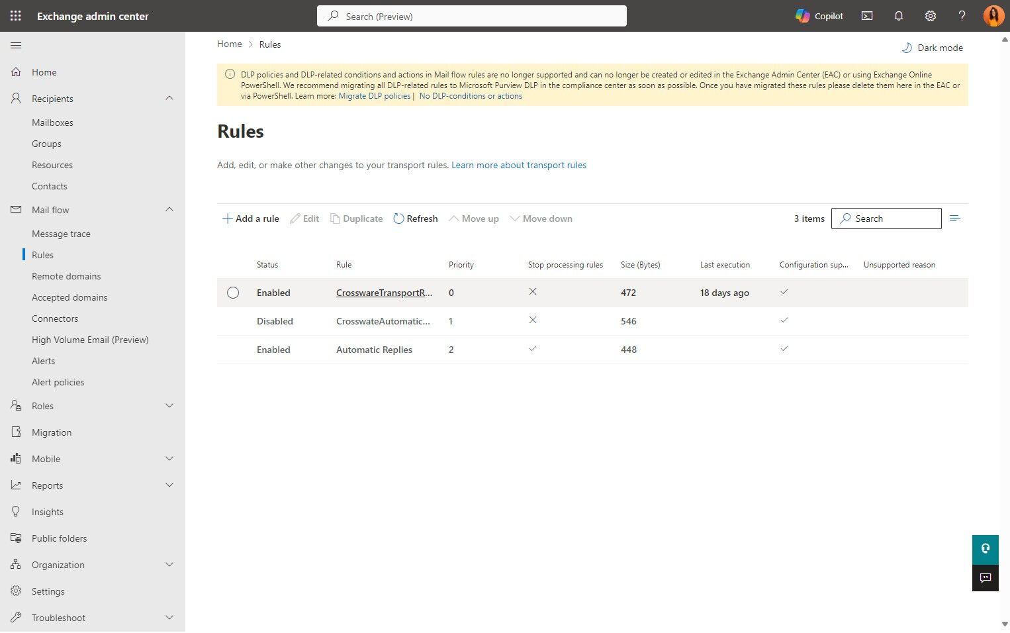Click the Recipients person icon
Screen dimensions: 1010x633
pos(16,98)
